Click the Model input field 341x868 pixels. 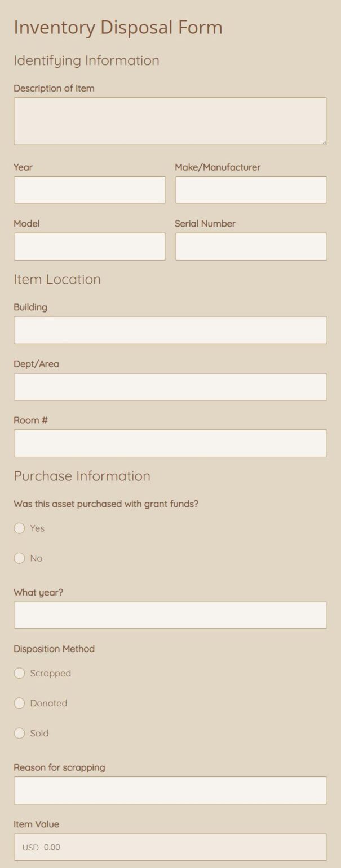[x=89, y=246]
